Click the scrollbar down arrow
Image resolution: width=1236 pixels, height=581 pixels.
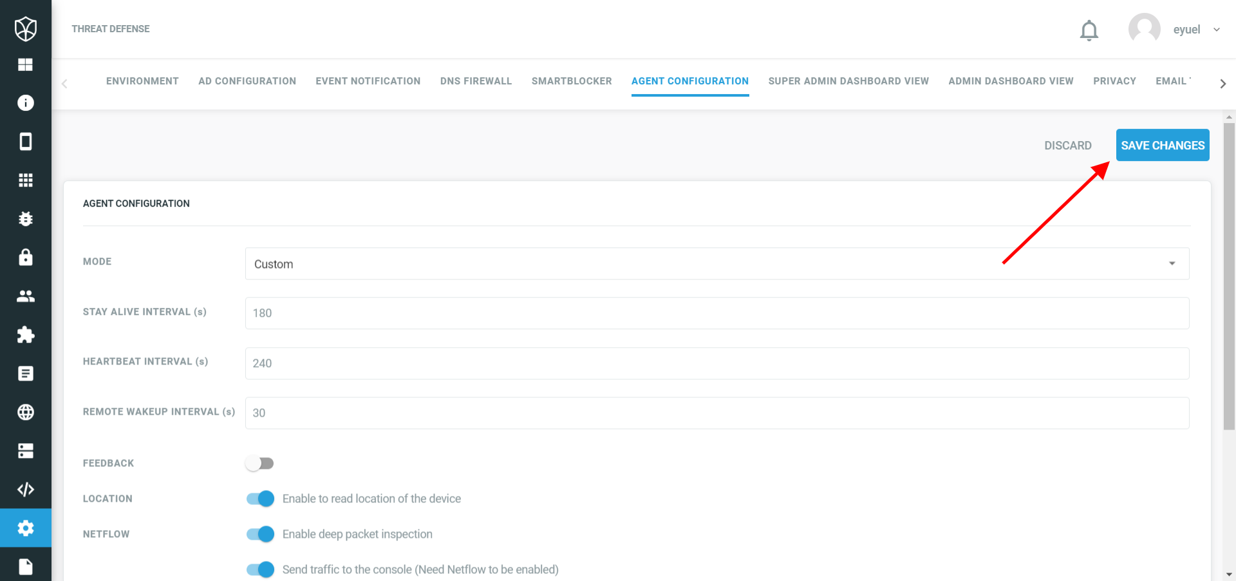click(x=1229, y=575)
